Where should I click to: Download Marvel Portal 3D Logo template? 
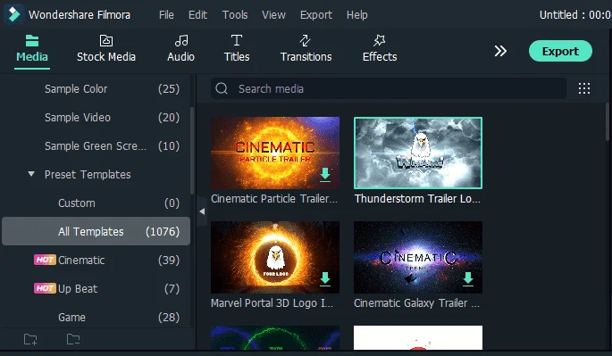coord(325,278)
